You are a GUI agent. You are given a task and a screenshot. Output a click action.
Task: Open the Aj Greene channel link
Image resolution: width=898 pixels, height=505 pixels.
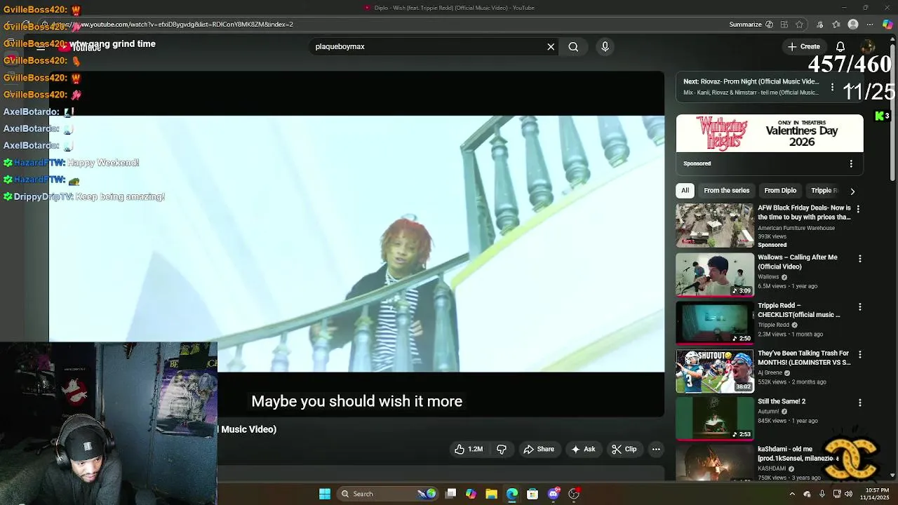(770, 372)
